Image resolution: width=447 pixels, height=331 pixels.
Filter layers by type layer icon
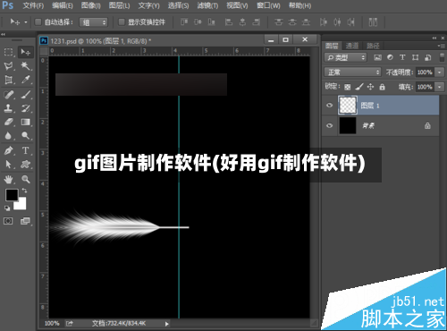[x=402, y=57]
